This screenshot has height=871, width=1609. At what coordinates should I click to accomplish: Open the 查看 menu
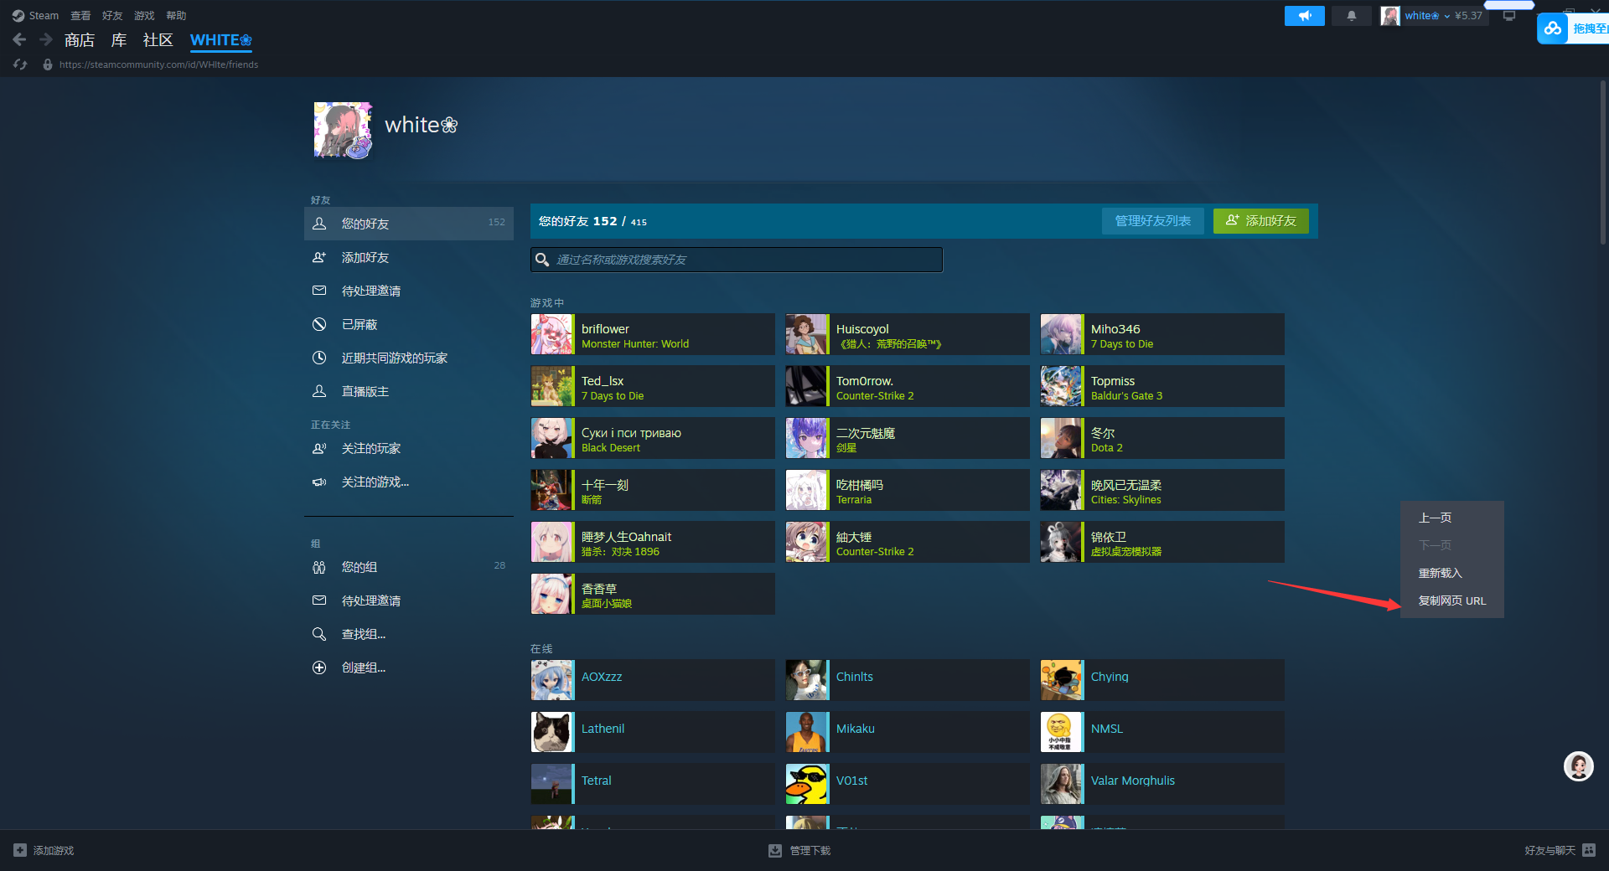[80, 16]
